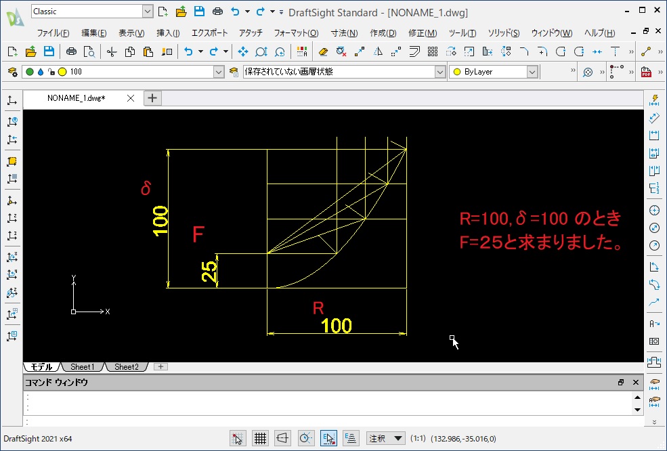This screenshot has width=667, height=451.
Task: Open the ツール(T) menu
Action: pos(462,33)
